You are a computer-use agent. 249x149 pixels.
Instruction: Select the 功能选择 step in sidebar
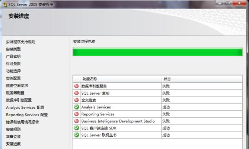pos(13,71)
